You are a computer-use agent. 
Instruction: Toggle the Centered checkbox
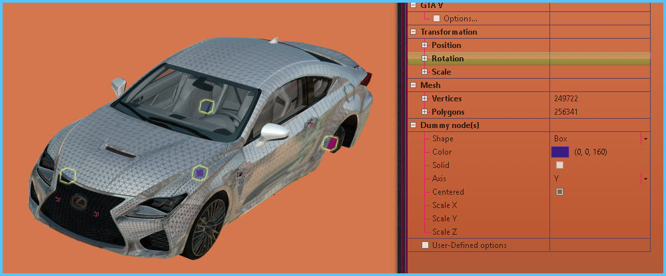559,192
